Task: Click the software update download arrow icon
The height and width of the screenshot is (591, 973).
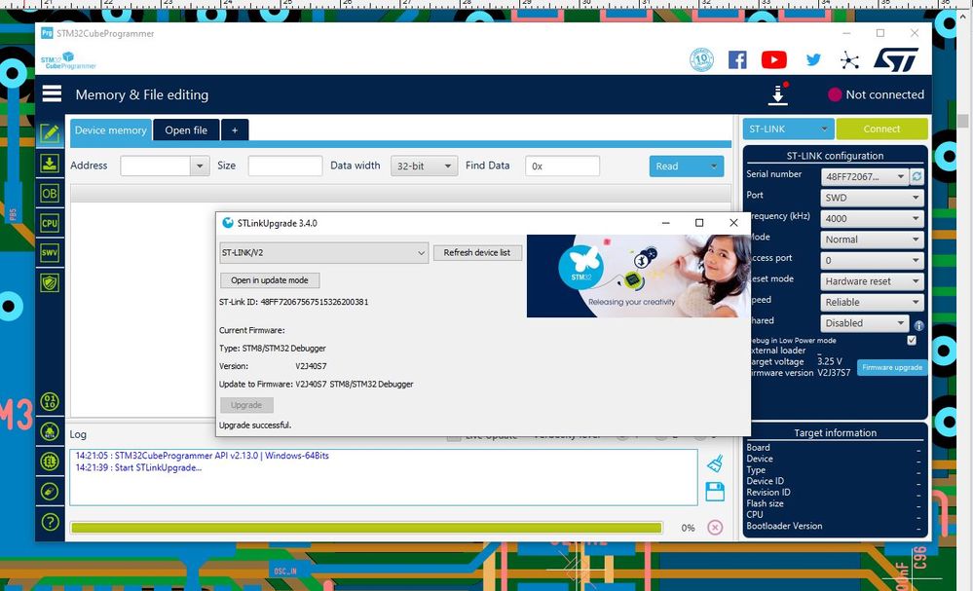Action: pos(778,94)
